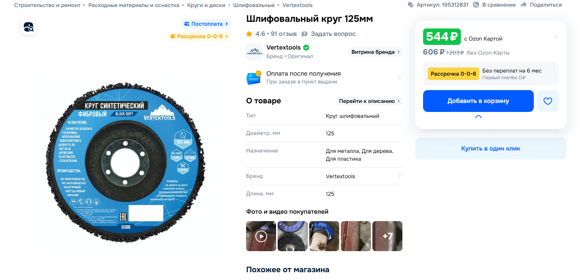Click Купить в один клик button
588x280 pixels.
tap(491, 149)
